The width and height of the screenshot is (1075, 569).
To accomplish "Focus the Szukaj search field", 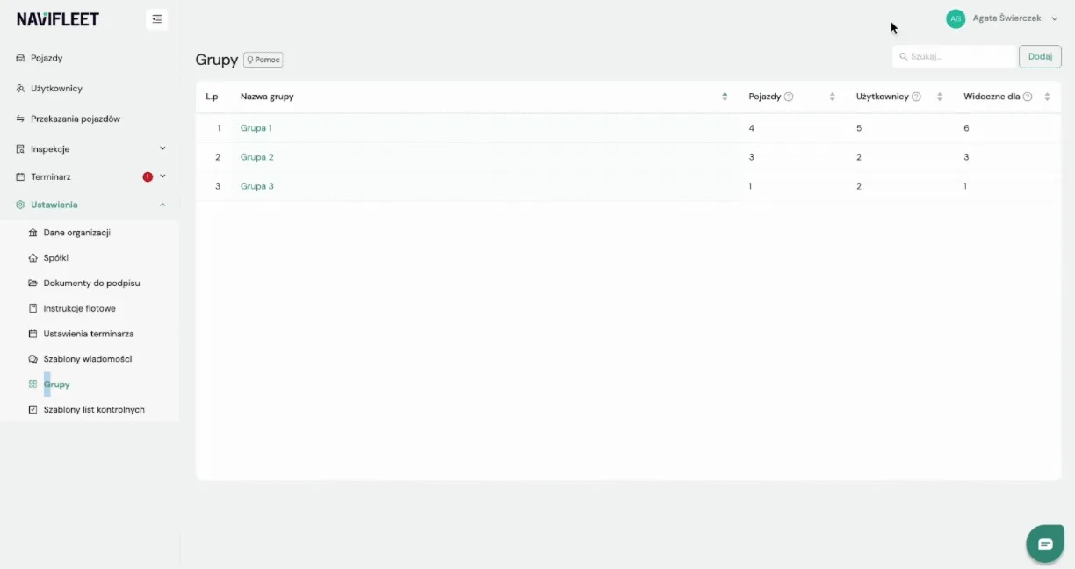I will click(x=954, y=56).
